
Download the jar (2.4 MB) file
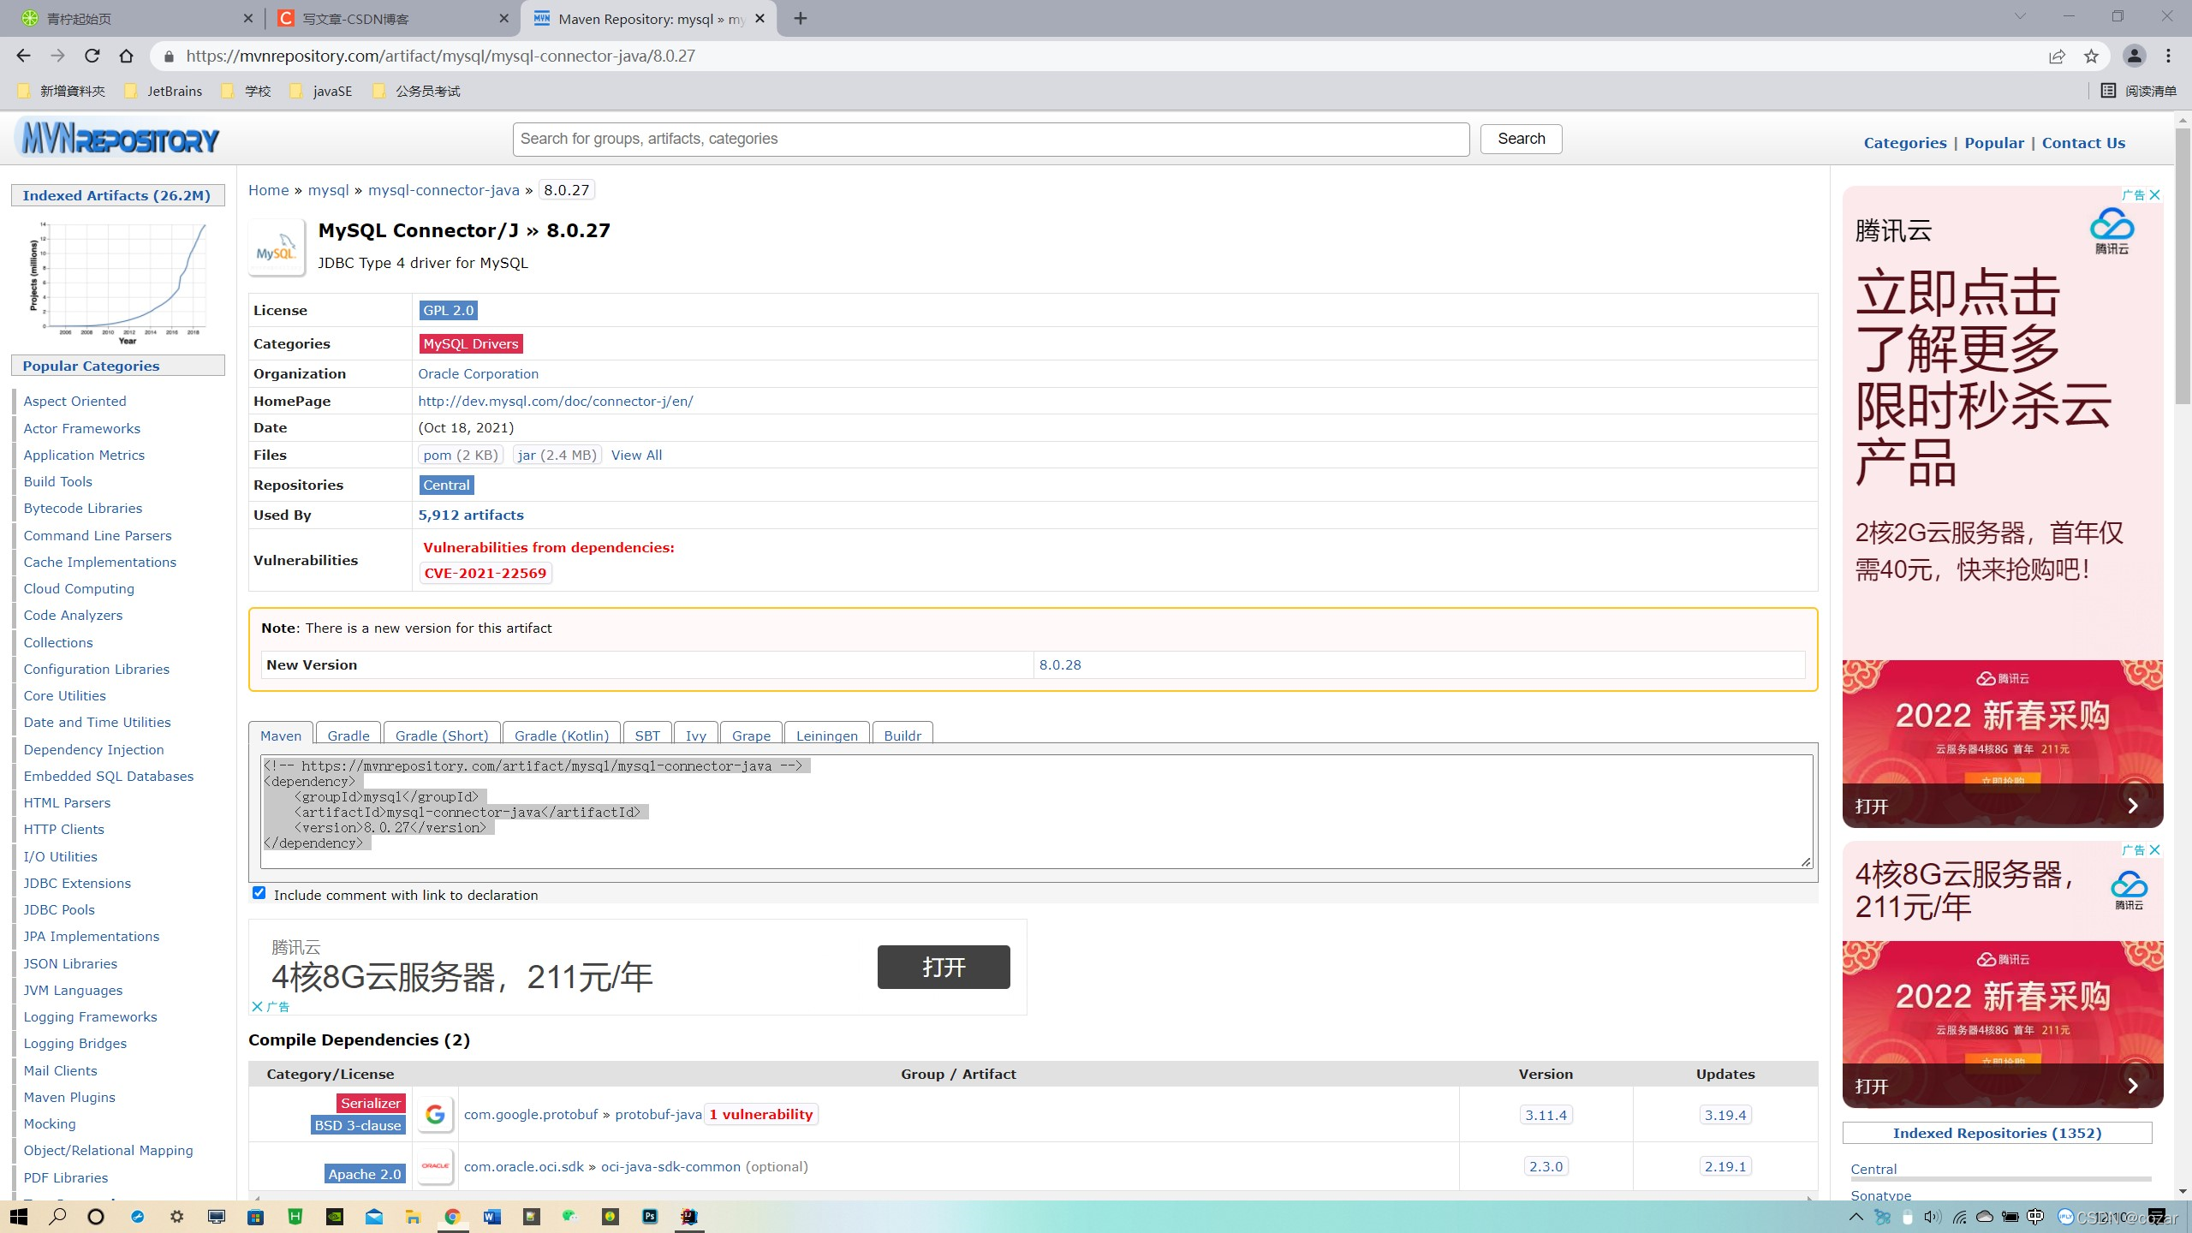[x=557, y=455]
